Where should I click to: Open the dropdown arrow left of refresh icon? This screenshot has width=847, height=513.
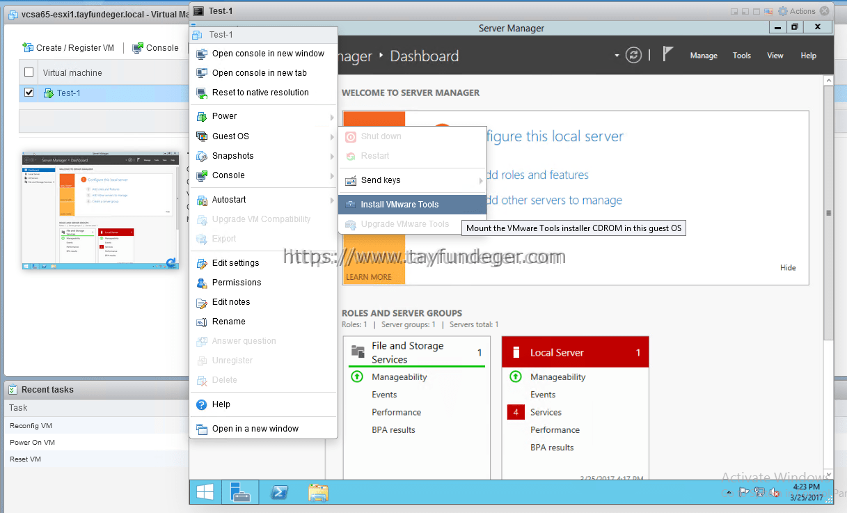click(616, 56)
